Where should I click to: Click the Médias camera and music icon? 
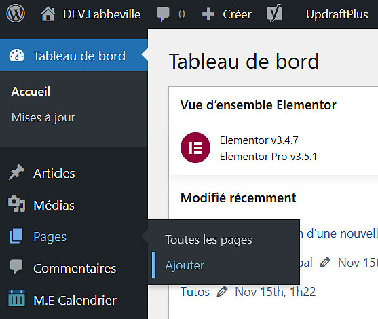tap(16, 204)
